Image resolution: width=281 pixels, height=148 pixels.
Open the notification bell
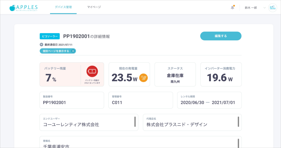[x=232, y=7]
